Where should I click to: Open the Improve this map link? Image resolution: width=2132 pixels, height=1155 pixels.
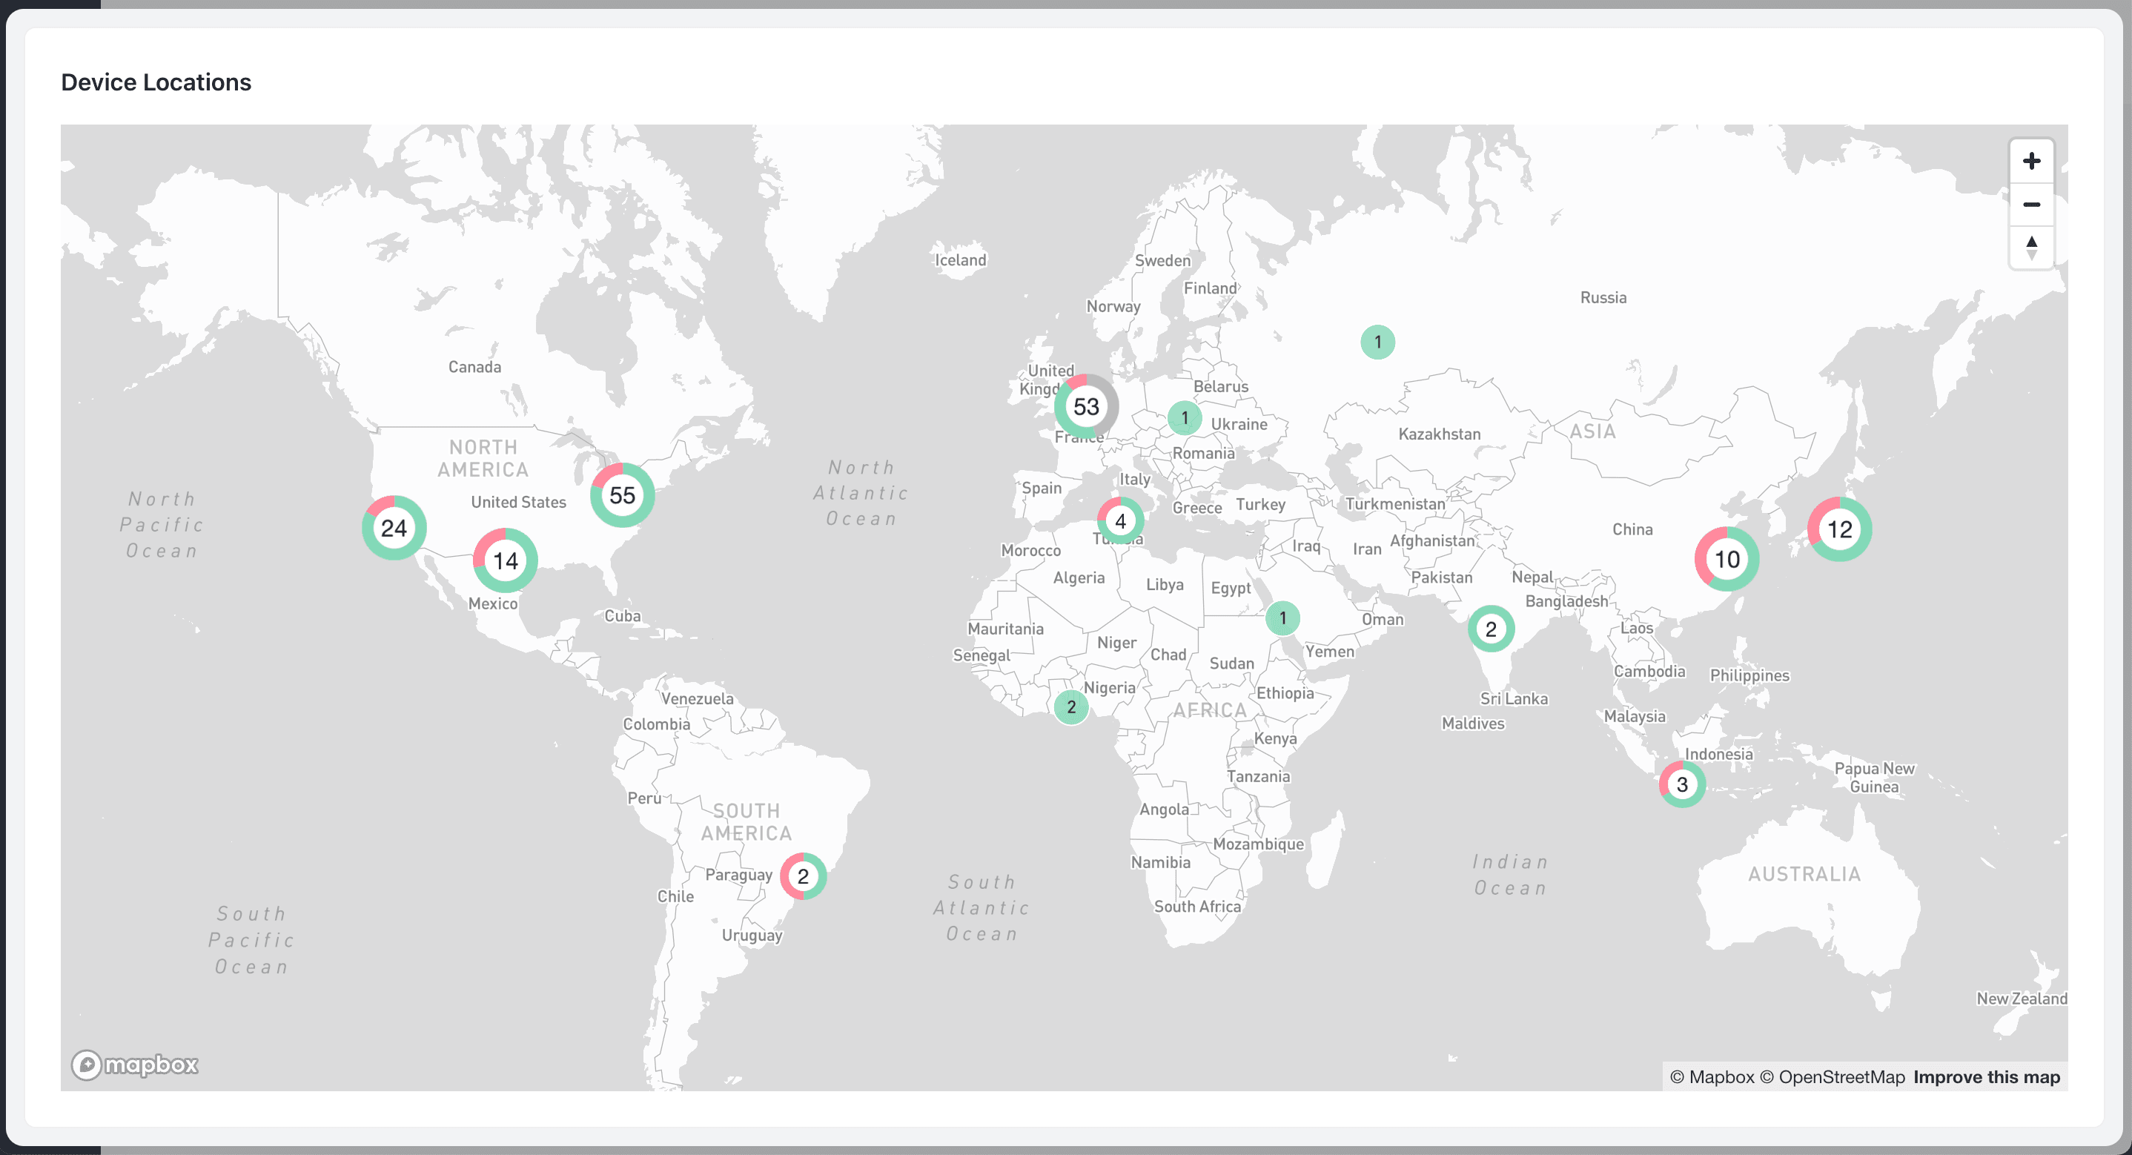(1985, 1076)
